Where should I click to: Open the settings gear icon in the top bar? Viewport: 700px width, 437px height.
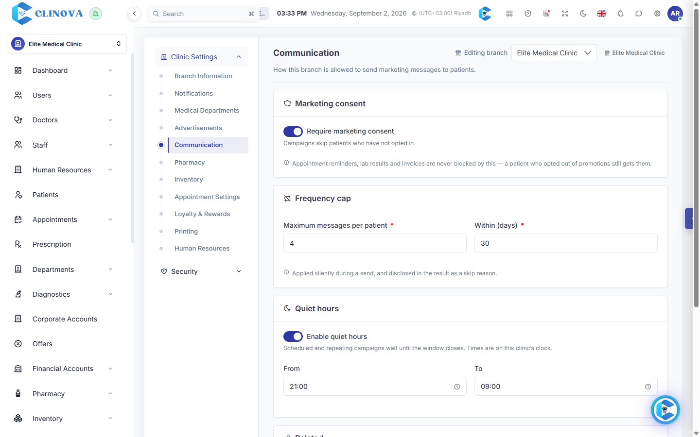pos(657,14)
